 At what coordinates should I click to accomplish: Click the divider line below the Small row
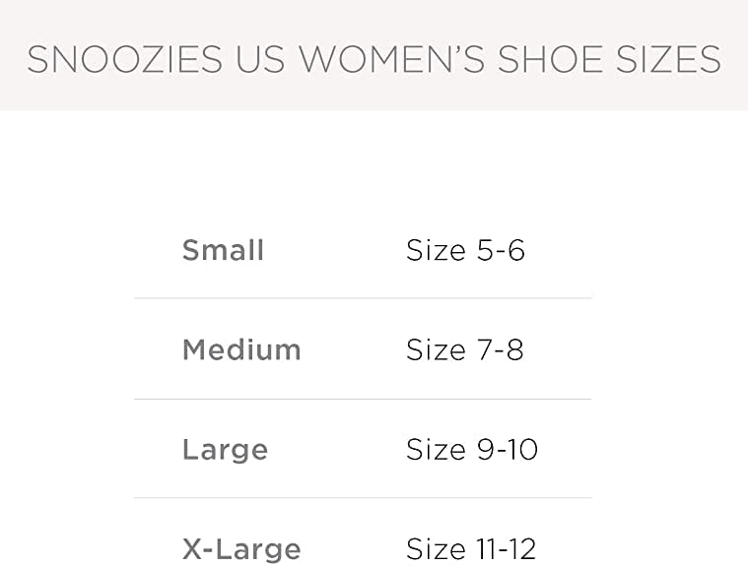coord(363,298)
